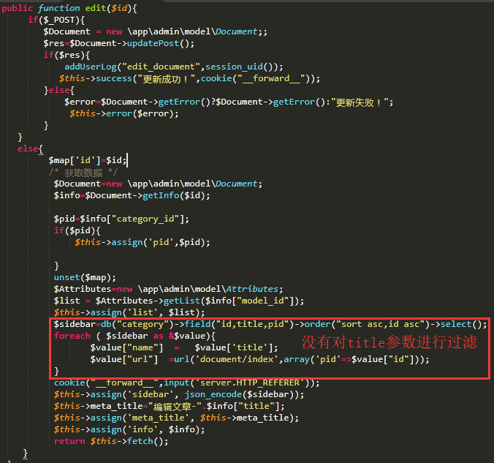Click the '$Attributes=new' model line

tap(168, 289)
